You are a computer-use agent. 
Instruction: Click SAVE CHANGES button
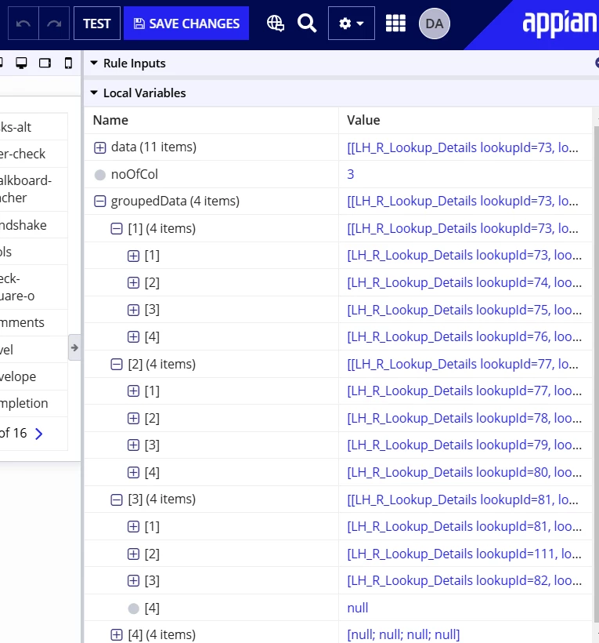[x=186, y=24]
